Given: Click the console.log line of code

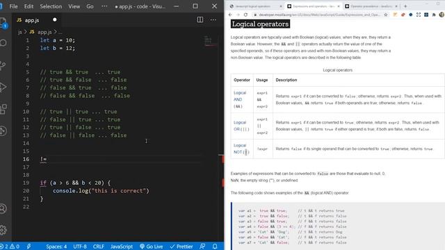Looking at the screenshot, I should pos(101,191).
